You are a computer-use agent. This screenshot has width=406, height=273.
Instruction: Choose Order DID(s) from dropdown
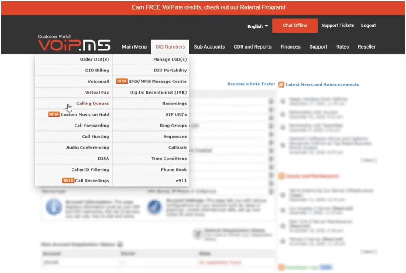(74, 59)
